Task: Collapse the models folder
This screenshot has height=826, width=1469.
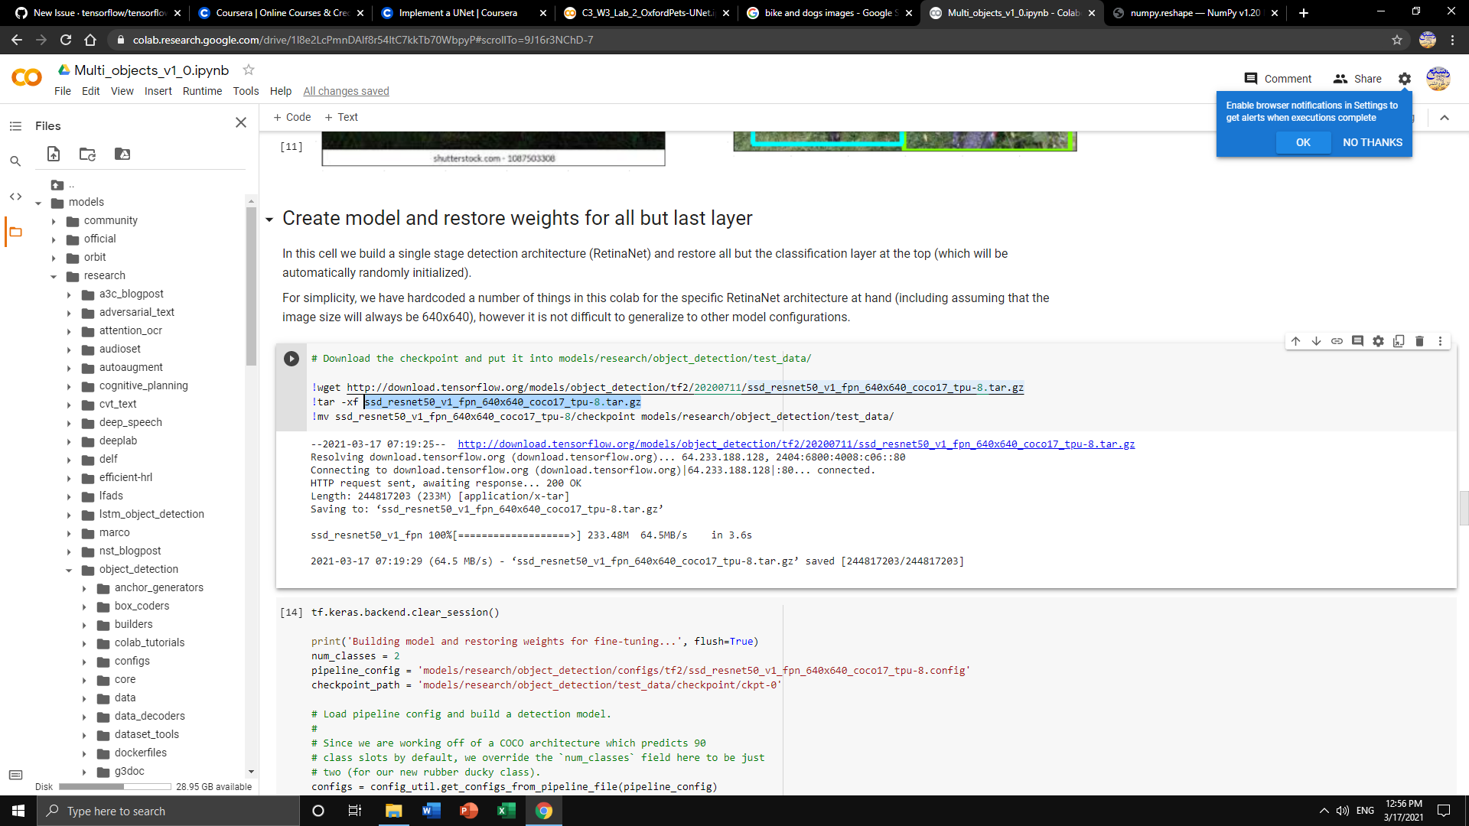Action: tap(38, 203)
